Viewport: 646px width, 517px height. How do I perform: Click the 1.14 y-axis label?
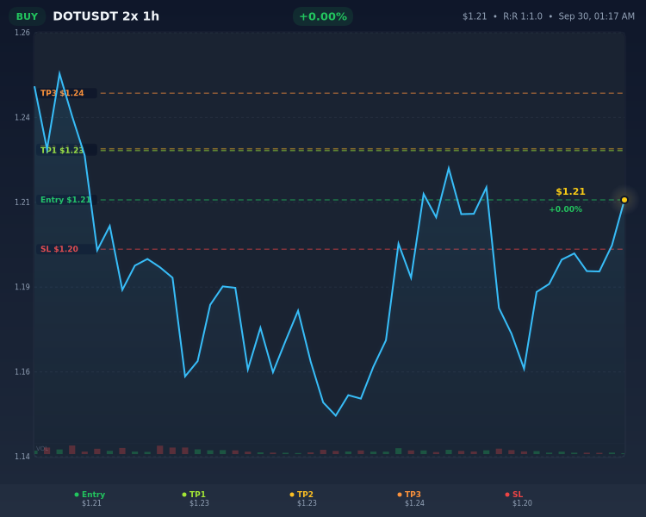click(x=22, y=457)
